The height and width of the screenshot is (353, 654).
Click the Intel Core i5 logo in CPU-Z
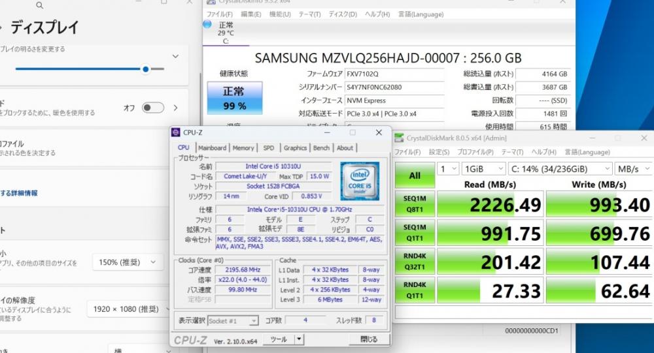[x=360, y=181]
